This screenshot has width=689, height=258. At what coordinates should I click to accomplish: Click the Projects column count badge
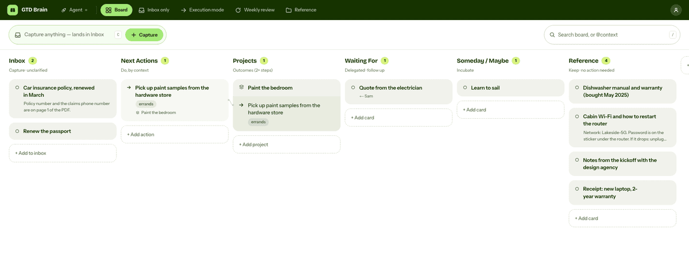[264, 61]
